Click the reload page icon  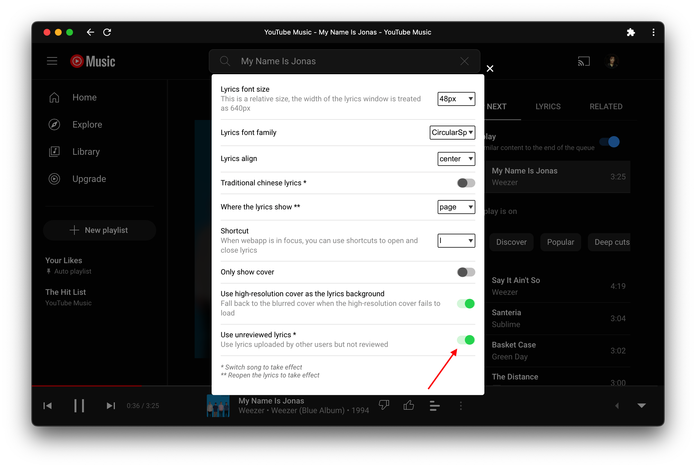(x=107, y=32)
